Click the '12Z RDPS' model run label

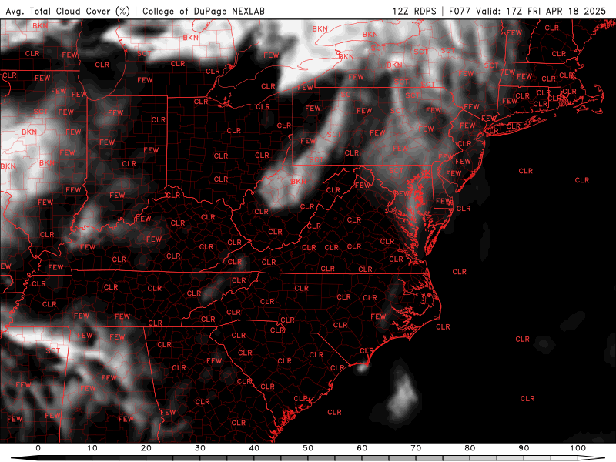(414, 11)
